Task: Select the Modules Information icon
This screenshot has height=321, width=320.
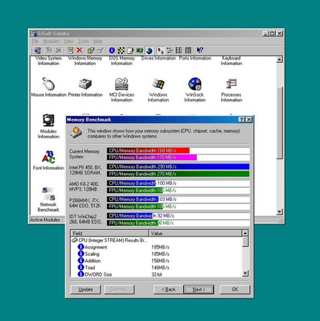Action: [x=48, y=120]
